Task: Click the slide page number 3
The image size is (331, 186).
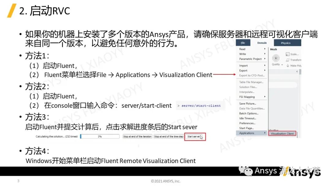Action: pyautogui.click(x=18, y=181)
